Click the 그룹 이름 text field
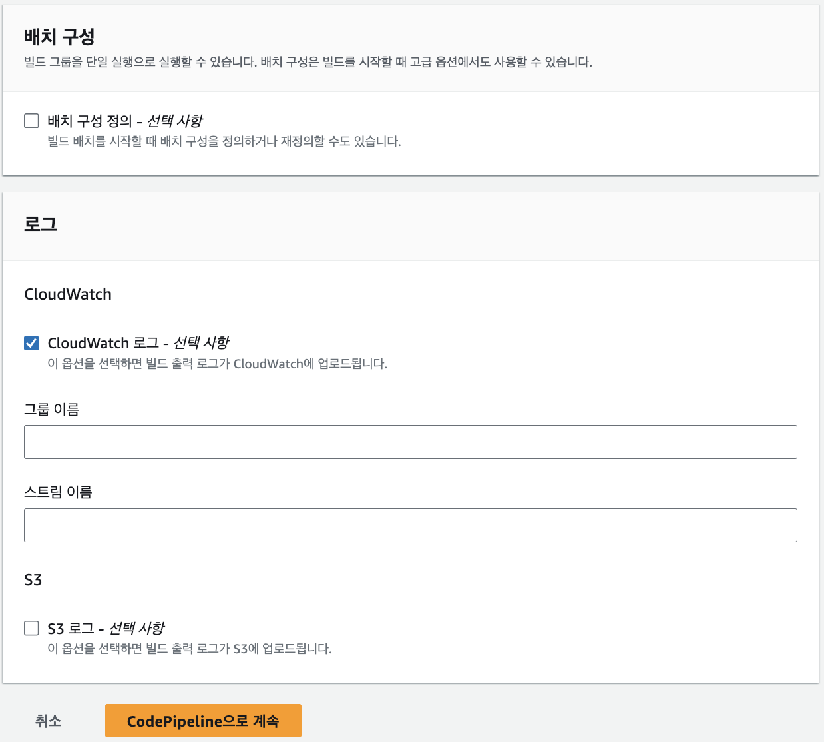 click(x=411, y=442)
